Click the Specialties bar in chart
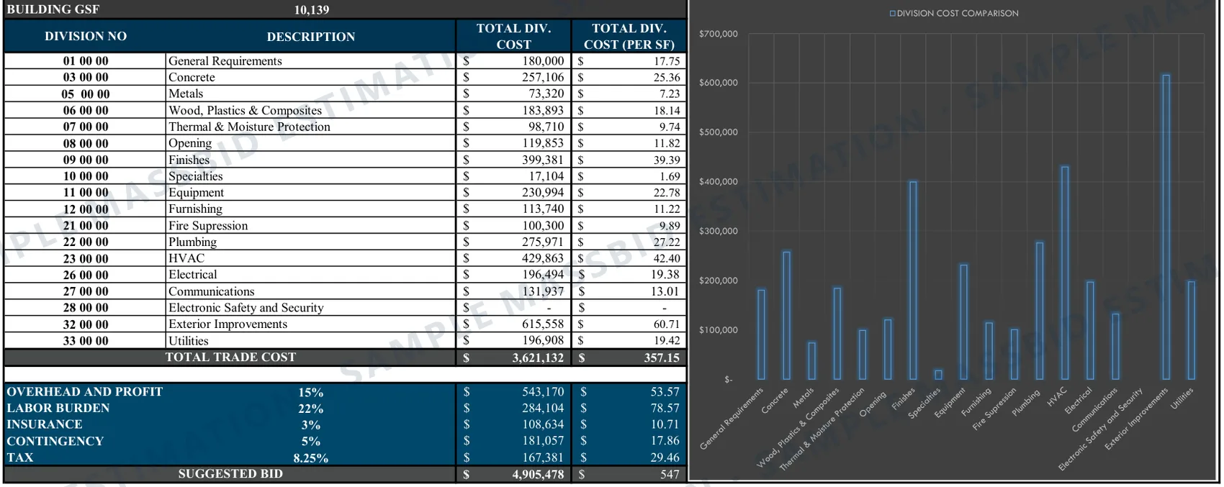Viewport: 1224px width, 487px height. 938,375
